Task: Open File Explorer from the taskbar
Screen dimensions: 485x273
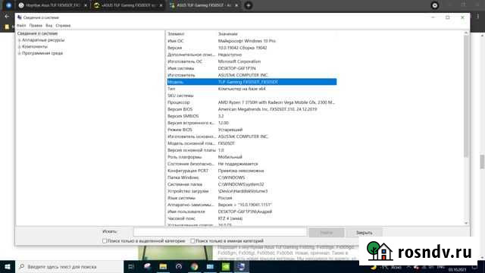Action: point(163,266)
